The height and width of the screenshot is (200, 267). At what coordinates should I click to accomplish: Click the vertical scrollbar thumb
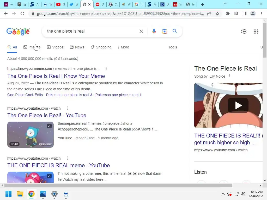(x=265, y=40)
